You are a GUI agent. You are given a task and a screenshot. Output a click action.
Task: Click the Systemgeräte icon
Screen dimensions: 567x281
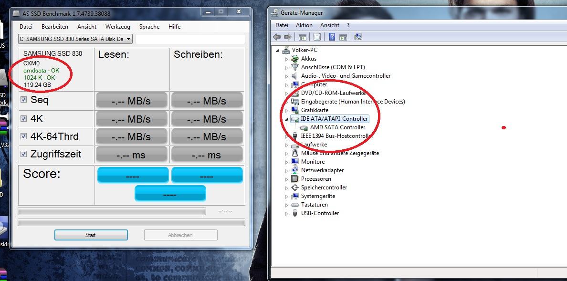294,196
